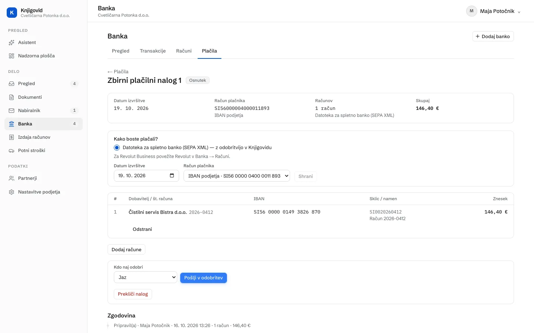
Task: Click the Račun 2026-0412 purpose text
Action: (388, 219)
